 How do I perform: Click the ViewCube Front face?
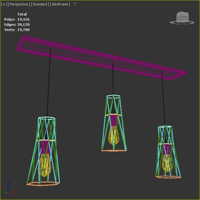click(184, 17)
